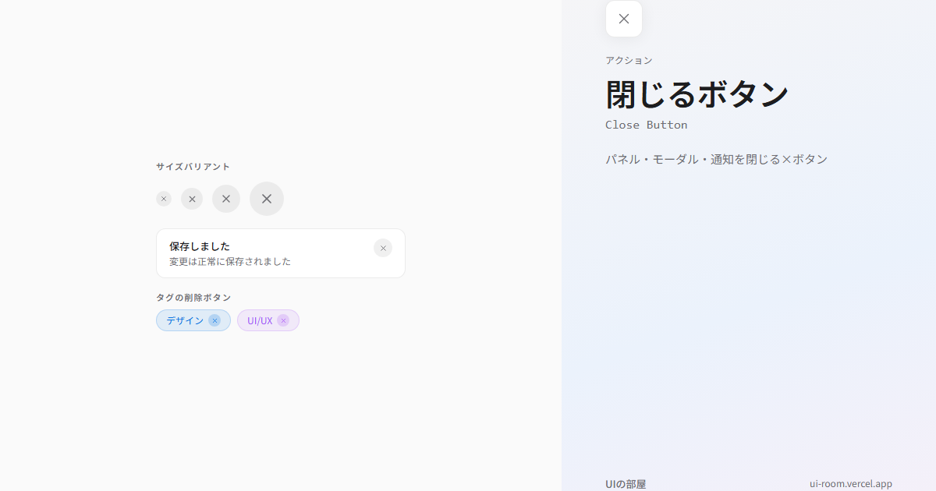Click the アクション category label
This screenshot has height=491, width=936.
629,60
